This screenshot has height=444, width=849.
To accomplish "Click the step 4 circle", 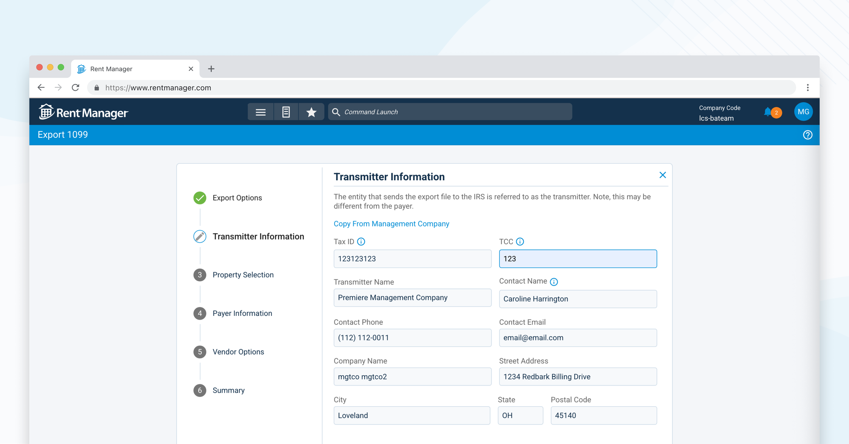I will [x=200, y=313].
